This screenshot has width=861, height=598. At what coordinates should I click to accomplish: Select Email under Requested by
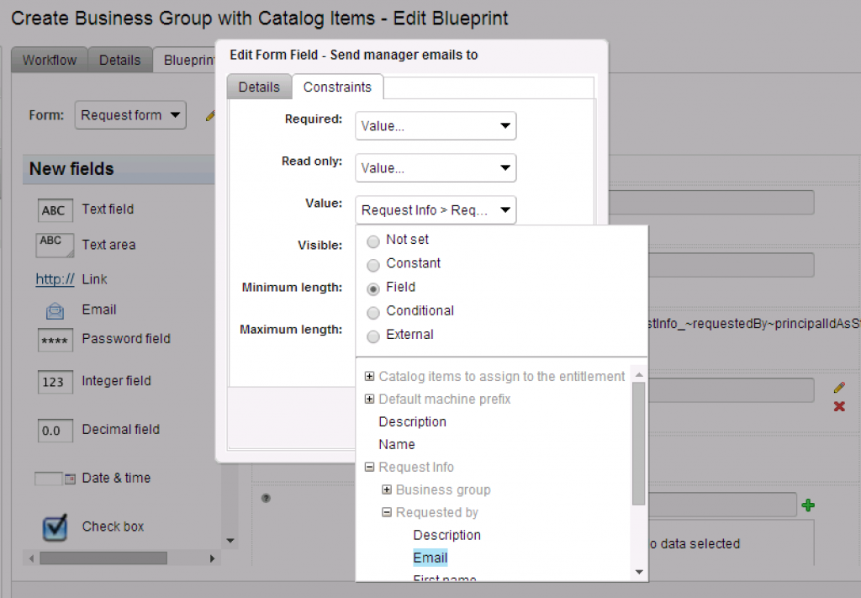click(430, 558)
